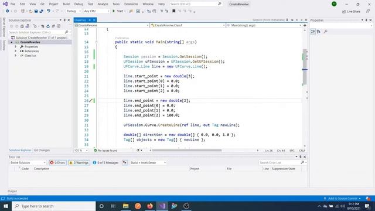The height and width of the screenshot is (211, 375).
Task: Open File Explorer from taskbar
Action: coord(125,206)
